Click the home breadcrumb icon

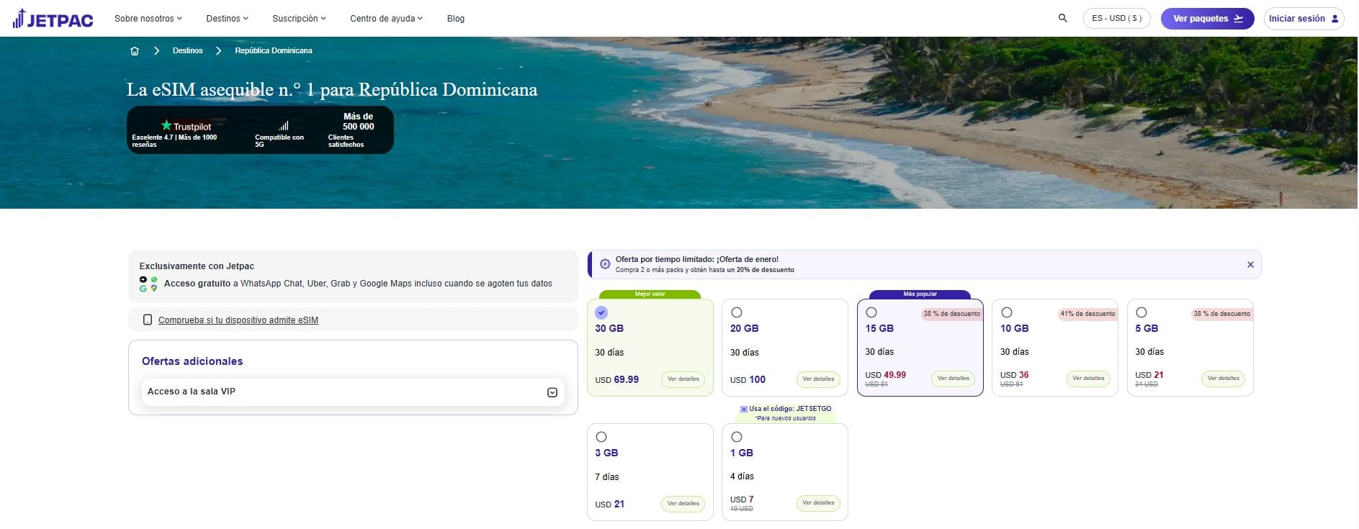pos(135,51)
